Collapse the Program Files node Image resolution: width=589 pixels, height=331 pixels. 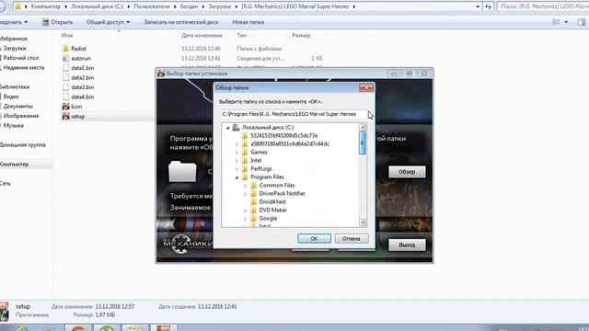237,177
